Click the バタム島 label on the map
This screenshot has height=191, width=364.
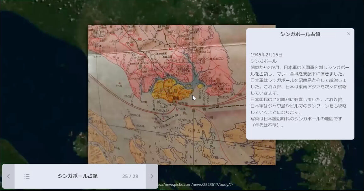pyautogui.click(x=197, y=130)
